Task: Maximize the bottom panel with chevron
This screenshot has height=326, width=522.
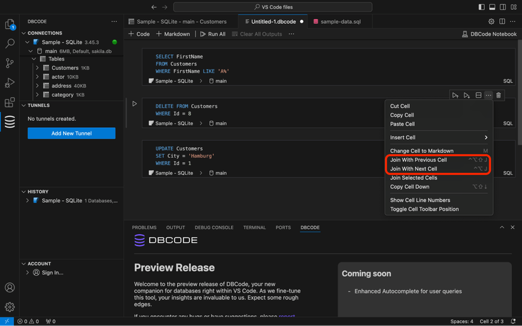Action: (x=502, y=227)
